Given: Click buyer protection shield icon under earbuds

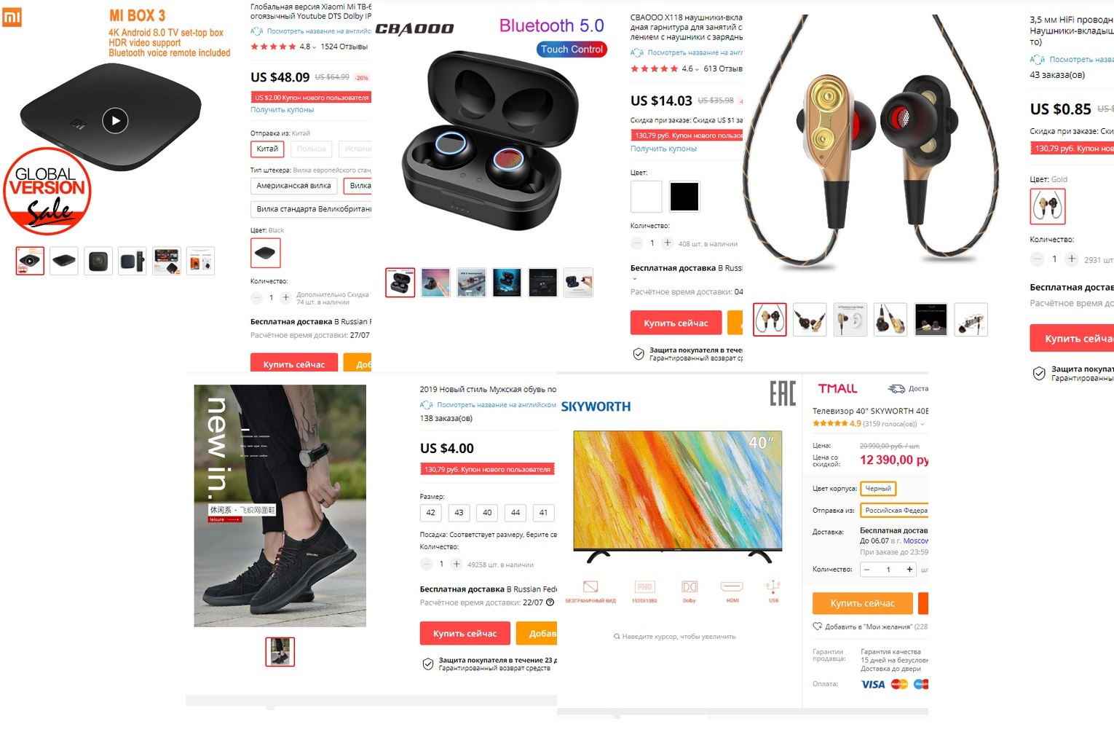Looking at the screenshot, I should tap(639, 354).
